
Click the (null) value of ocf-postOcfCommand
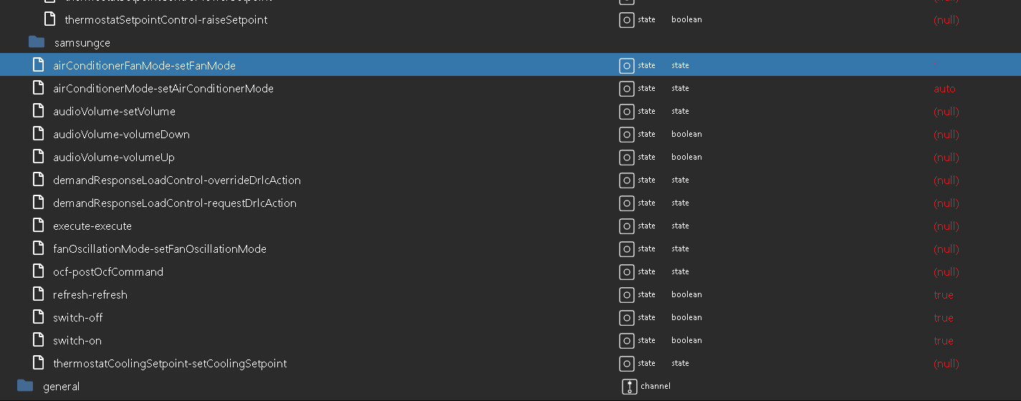946,272
